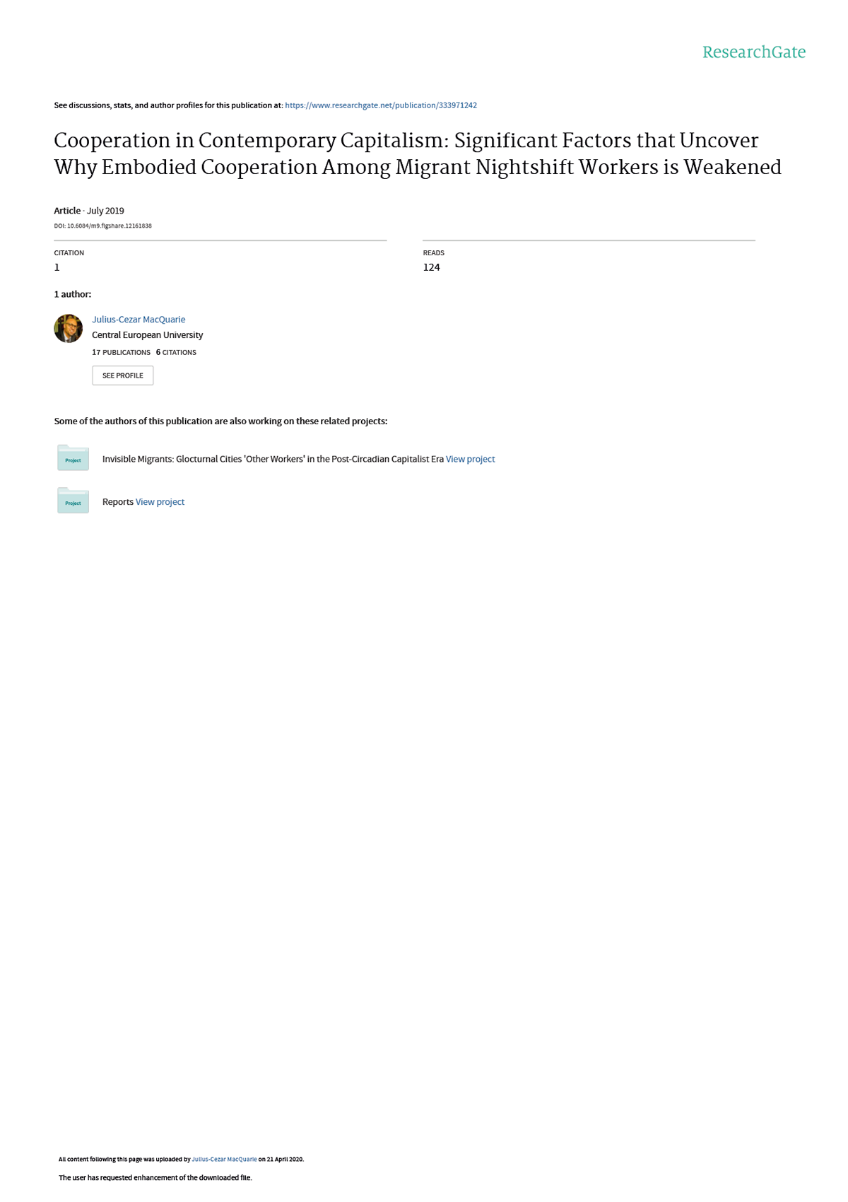848x1202 pixels.
Task: Click the Article July 2019 label
Action: (89, 211)
